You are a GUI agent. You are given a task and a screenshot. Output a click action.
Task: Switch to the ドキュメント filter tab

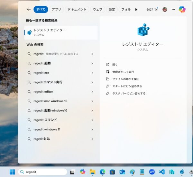tap(77, 9)
